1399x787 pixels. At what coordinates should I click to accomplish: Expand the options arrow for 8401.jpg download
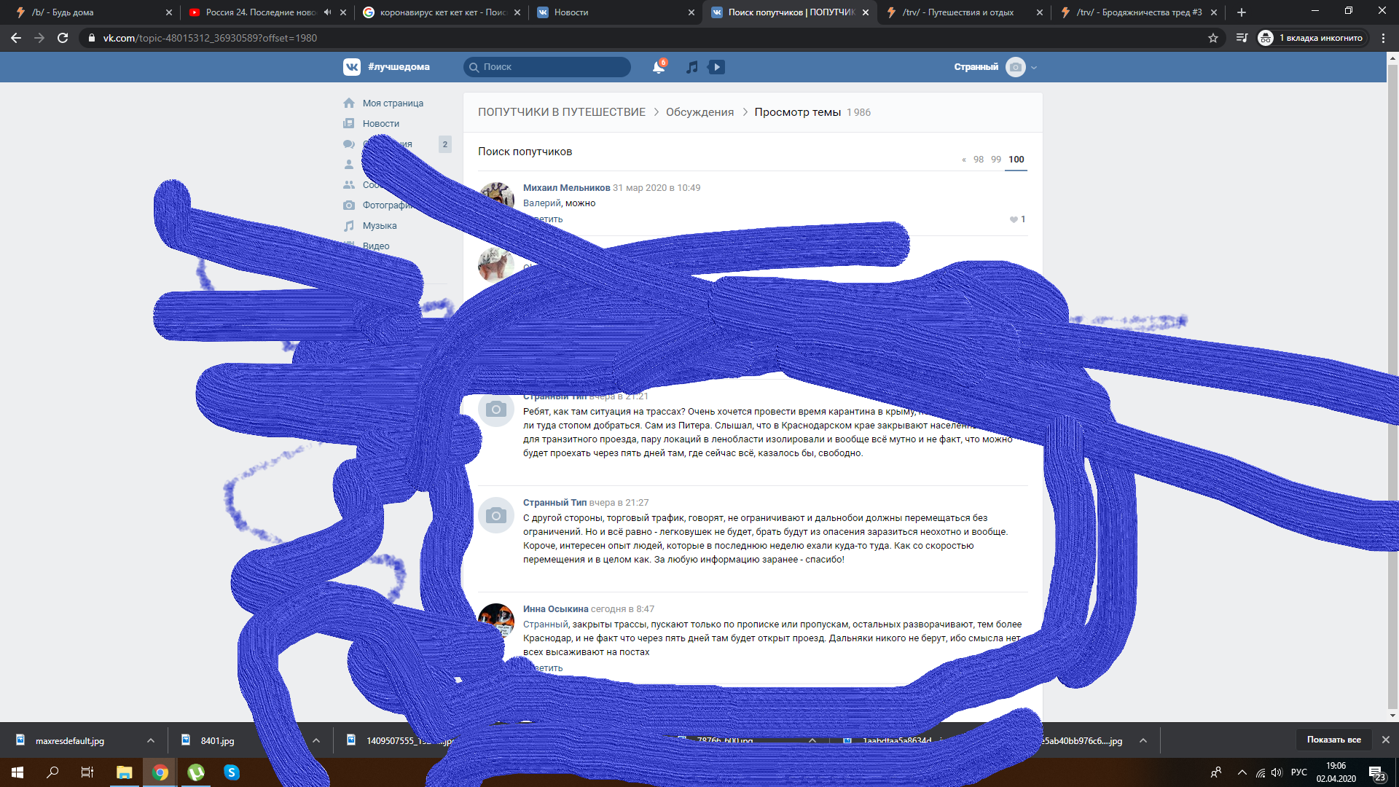click(x=316, y=740)
